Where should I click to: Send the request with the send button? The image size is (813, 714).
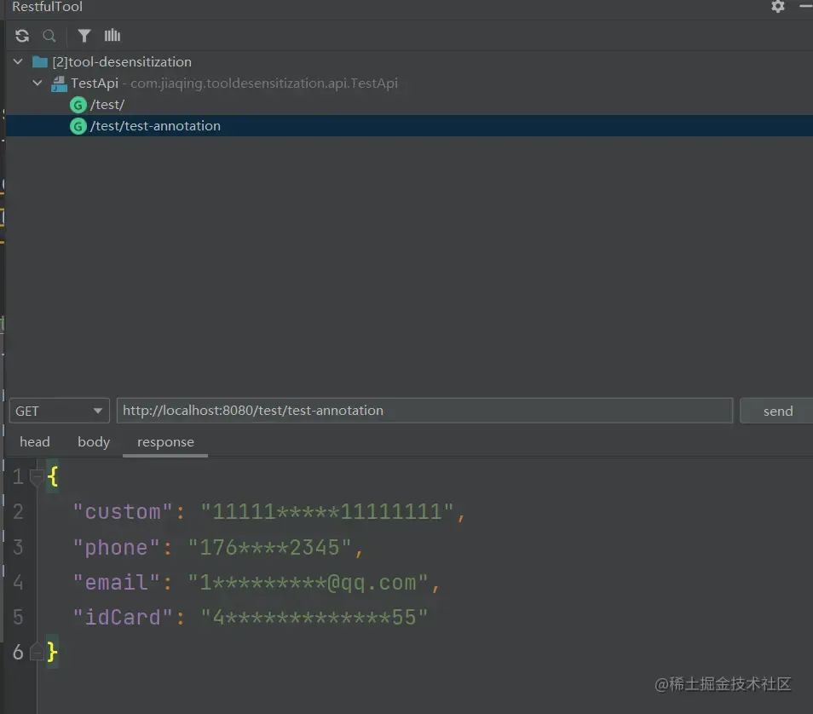point(777,412)
